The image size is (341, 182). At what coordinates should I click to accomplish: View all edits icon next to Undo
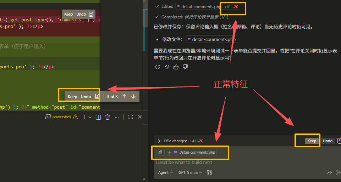(x=339, y=141)
